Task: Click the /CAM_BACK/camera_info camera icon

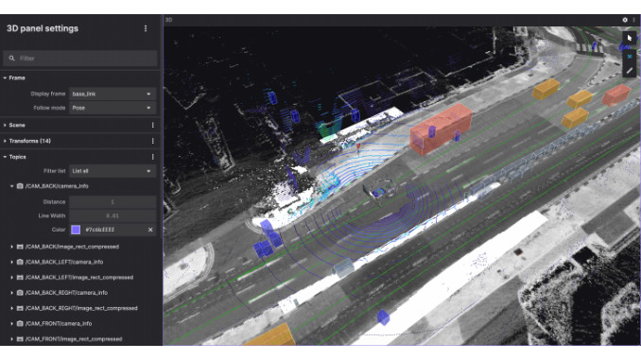Action: [20, 186]
